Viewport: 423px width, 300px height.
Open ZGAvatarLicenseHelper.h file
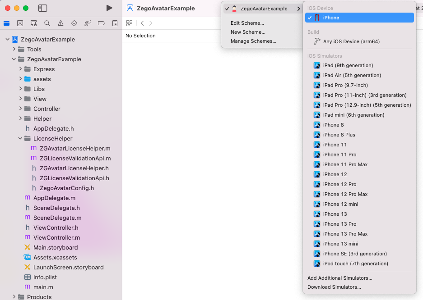coord(74,168)
